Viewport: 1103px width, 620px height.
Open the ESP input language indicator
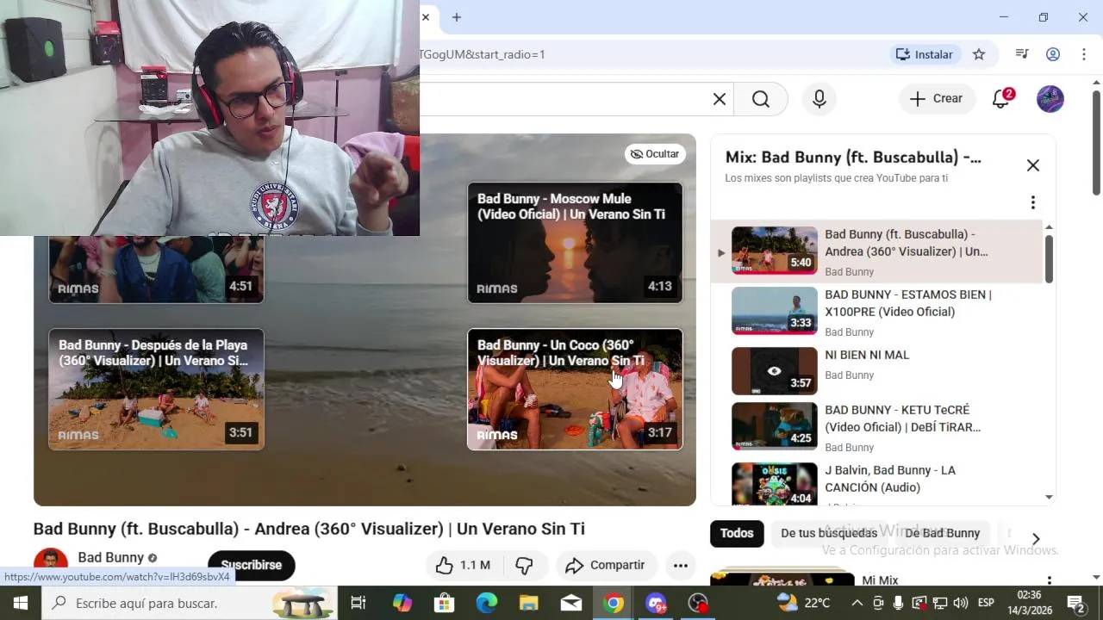[986, 603]
